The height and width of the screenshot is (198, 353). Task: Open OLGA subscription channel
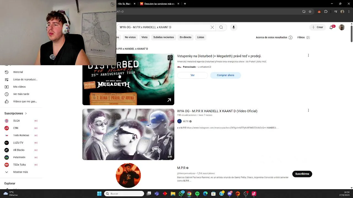[x=21, y=121]
